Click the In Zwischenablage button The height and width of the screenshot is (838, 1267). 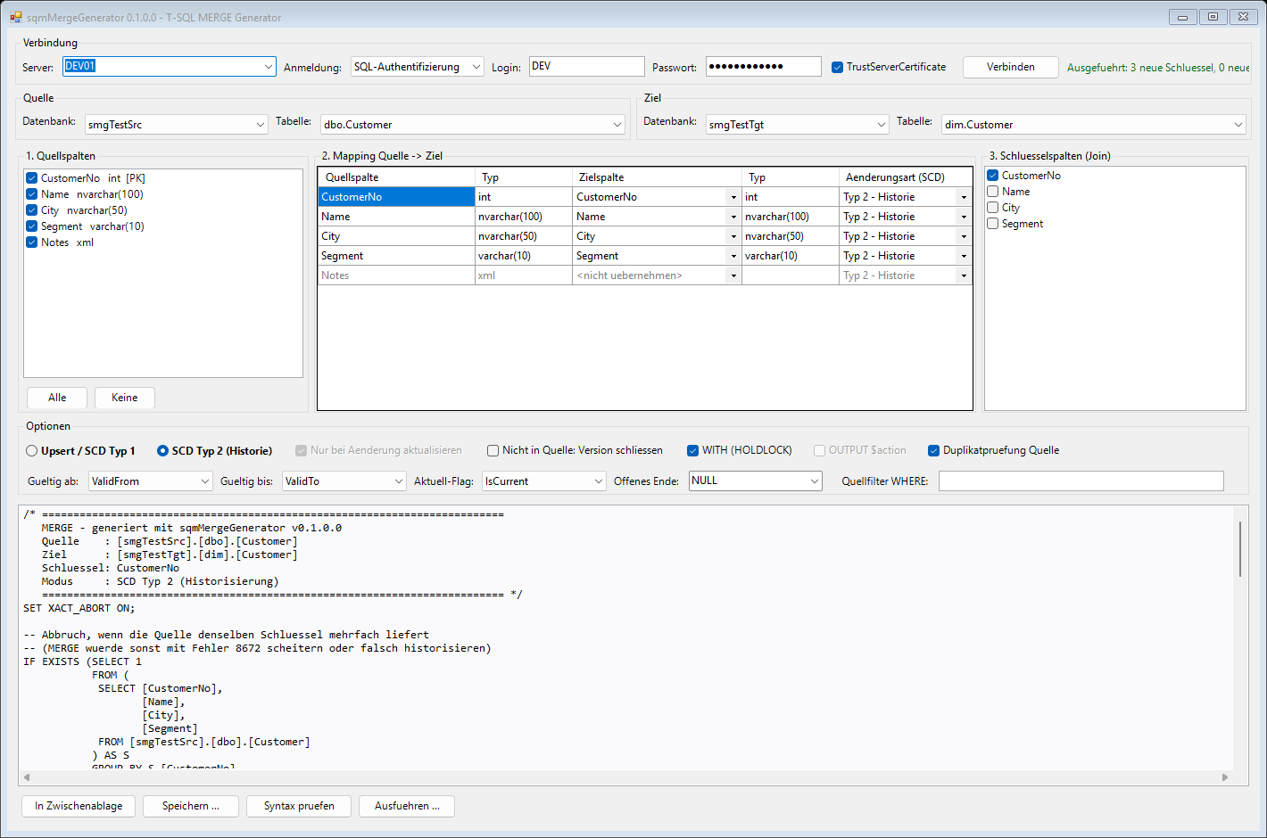[x=79, y=806]
